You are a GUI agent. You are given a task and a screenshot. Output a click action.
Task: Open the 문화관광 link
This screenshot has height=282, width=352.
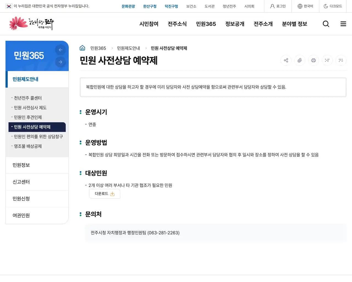point(128,6)
